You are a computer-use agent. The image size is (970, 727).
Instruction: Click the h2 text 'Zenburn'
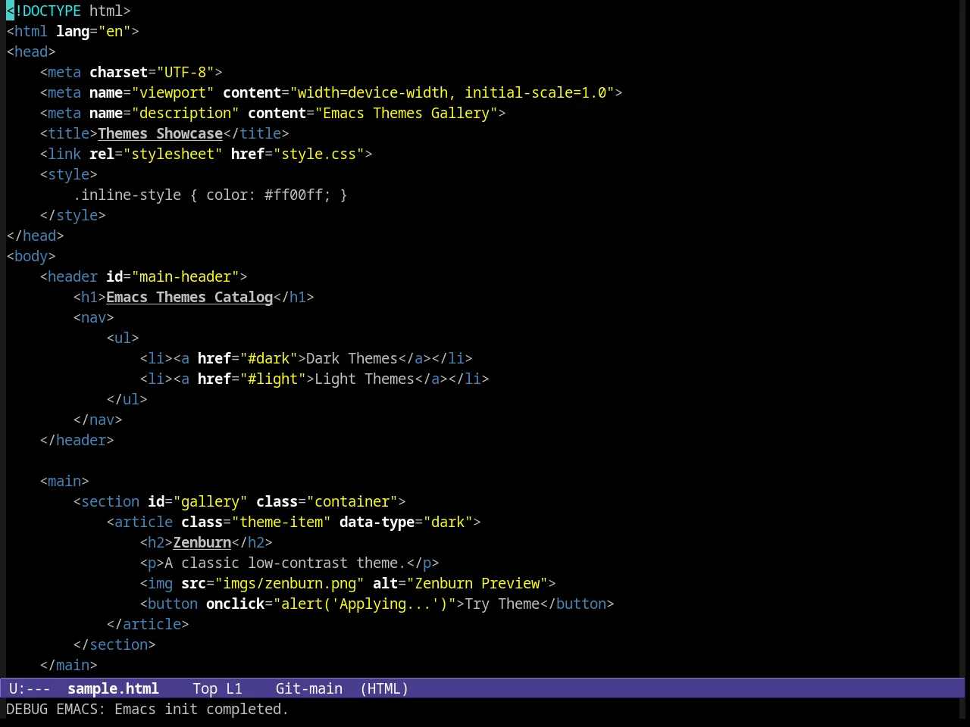tap(202, 542)
